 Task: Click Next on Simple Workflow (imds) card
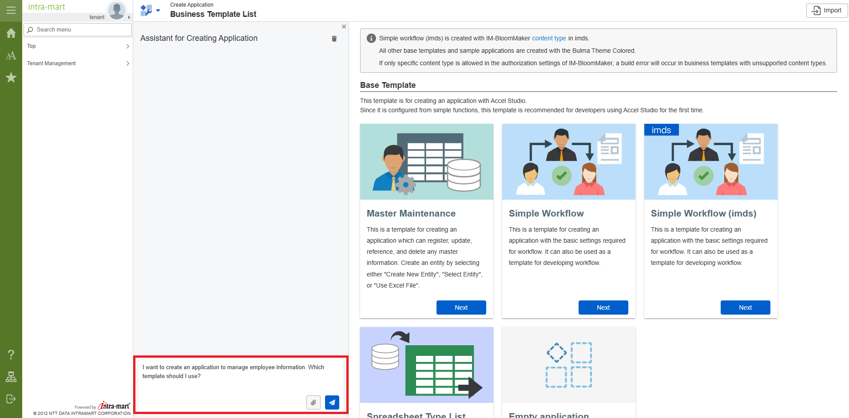(745, 308)
